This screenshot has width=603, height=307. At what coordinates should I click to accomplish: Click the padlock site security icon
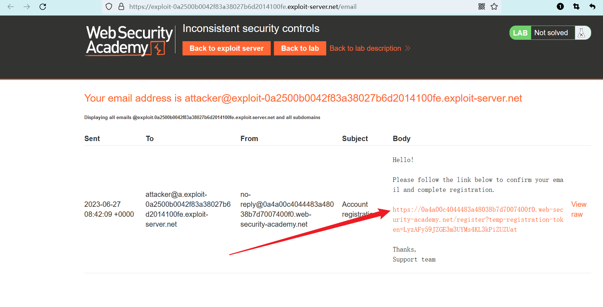[x=121, y=7]
